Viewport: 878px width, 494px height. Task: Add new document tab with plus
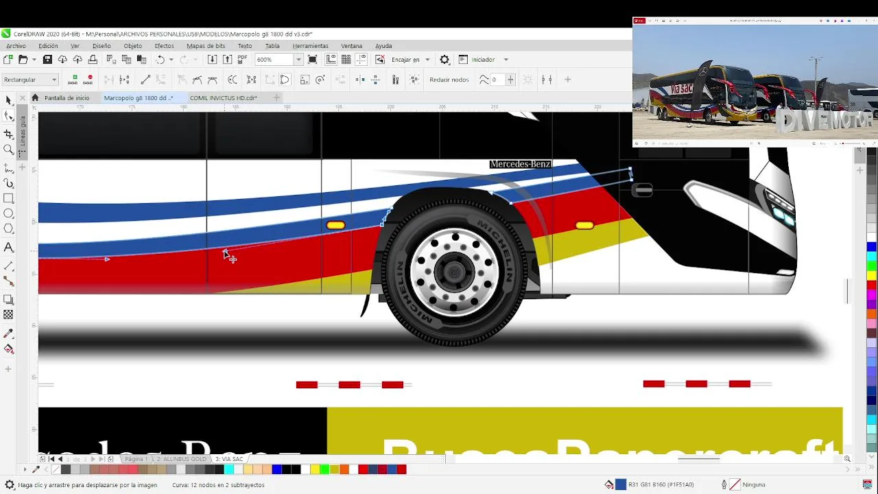coord(276,98)
